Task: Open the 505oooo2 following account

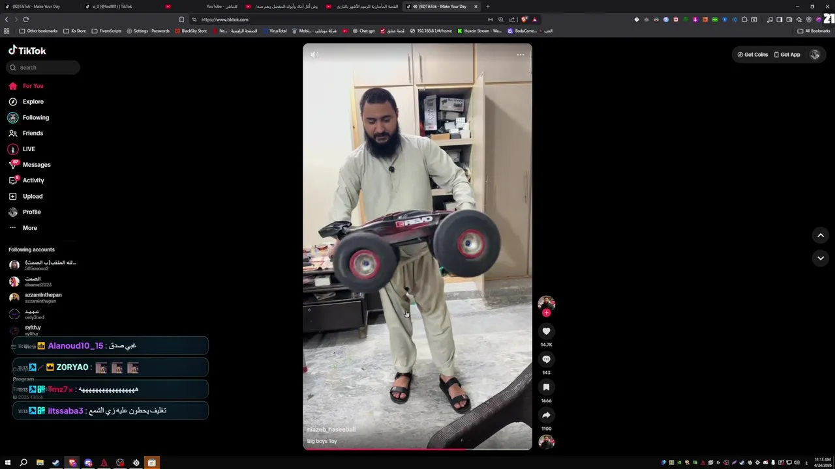Action: (x=43, y=265)
